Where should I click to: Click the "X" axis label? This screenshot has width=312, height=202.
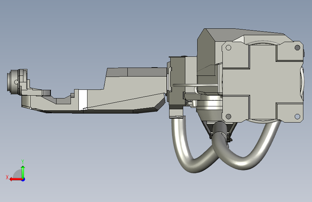(x=7, y=177)
